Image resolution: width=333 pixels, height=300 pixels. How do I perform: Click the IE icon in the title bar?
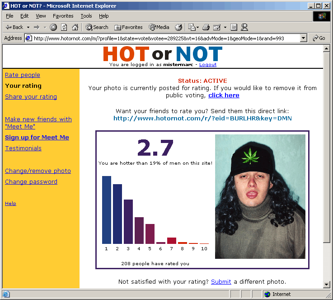point(6,6)
